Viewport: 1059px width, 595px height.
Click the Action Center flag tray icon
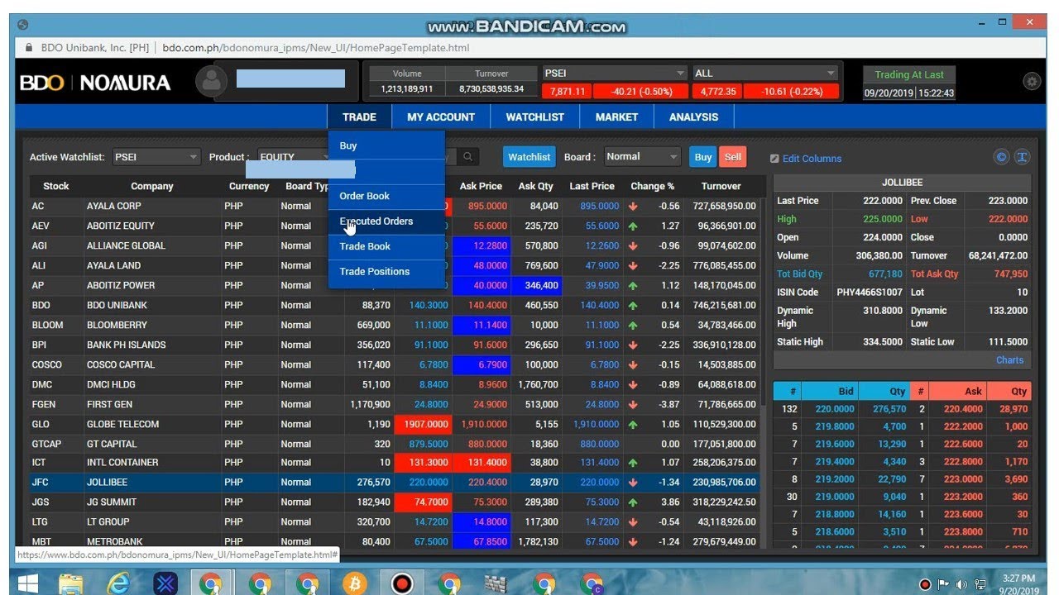pos(943,584)
